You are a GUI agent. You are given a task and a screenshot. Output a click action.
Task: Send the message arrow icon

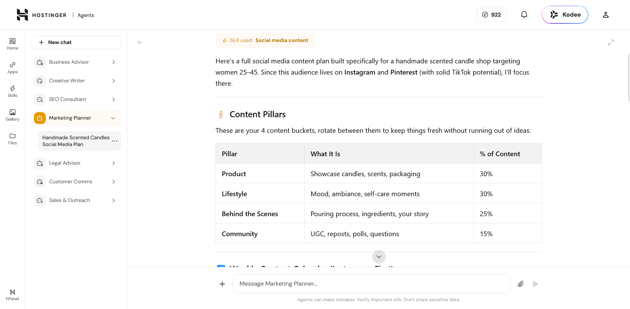click(535, 284)
